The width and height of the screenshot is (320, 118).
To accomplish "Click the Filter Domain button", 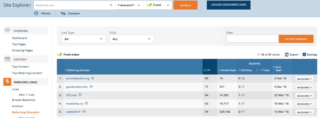I will click(296, 39).
